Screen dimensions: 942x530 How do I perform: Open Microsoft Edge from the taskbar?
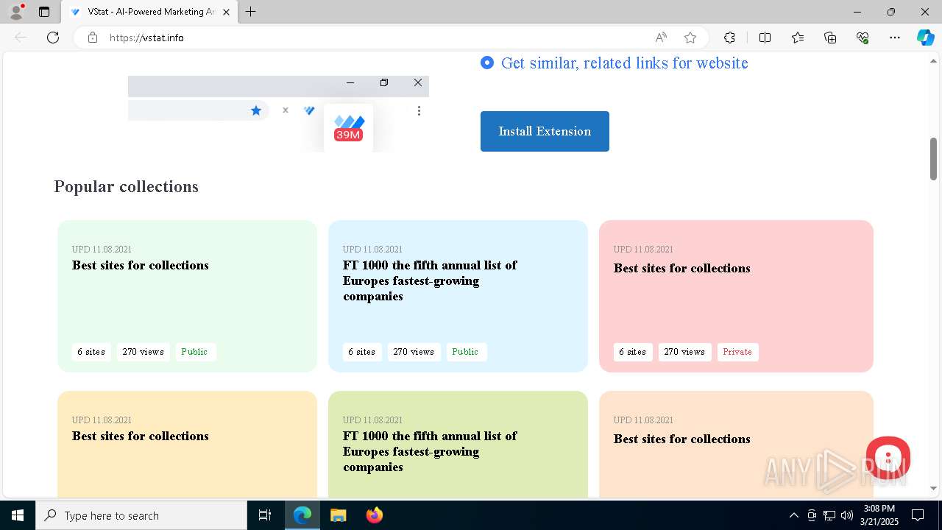pyautogui.click(x=302, y=515)
